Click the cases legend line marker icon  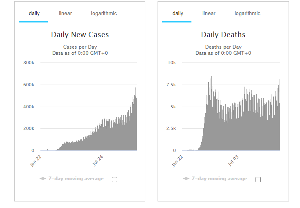(x=43, y=179)
